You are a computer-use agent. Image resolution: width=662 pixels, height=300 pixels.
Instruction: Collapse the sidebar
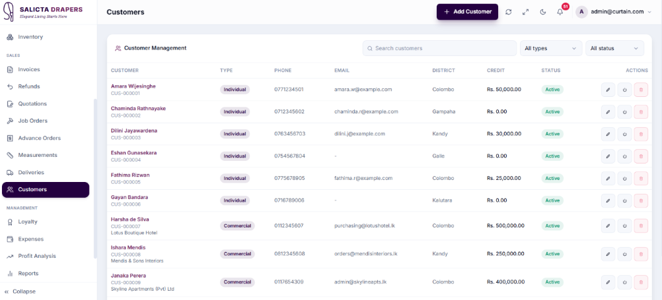click(20, 291)
